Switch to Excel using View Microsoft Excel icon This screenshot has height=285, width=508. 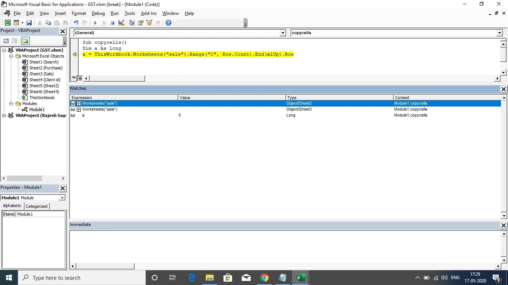click(x=7, y=23)
